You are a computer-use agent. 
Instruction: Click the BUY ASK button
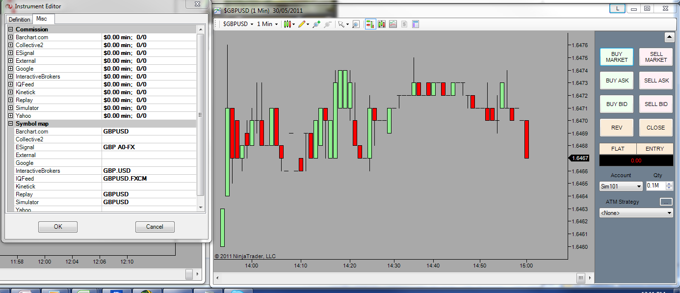(x=617, y=80)
